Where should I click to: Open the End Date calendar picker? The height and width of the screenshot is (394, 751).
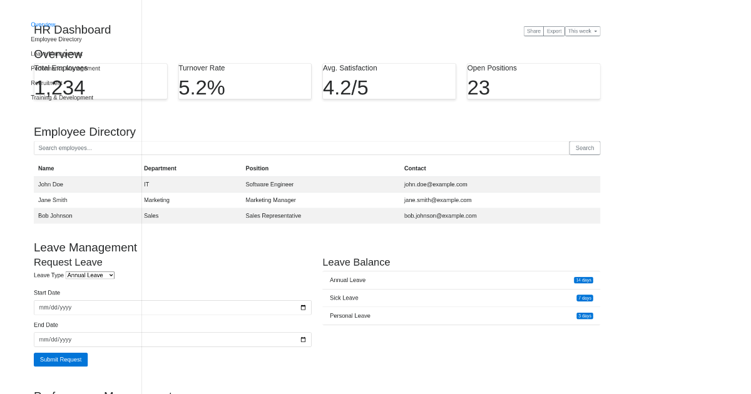303,340
